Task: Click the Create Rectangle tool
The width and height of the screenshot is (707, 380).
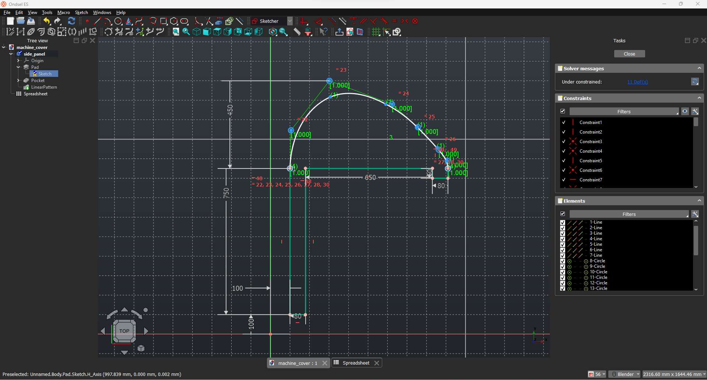Action: (163, 21)
